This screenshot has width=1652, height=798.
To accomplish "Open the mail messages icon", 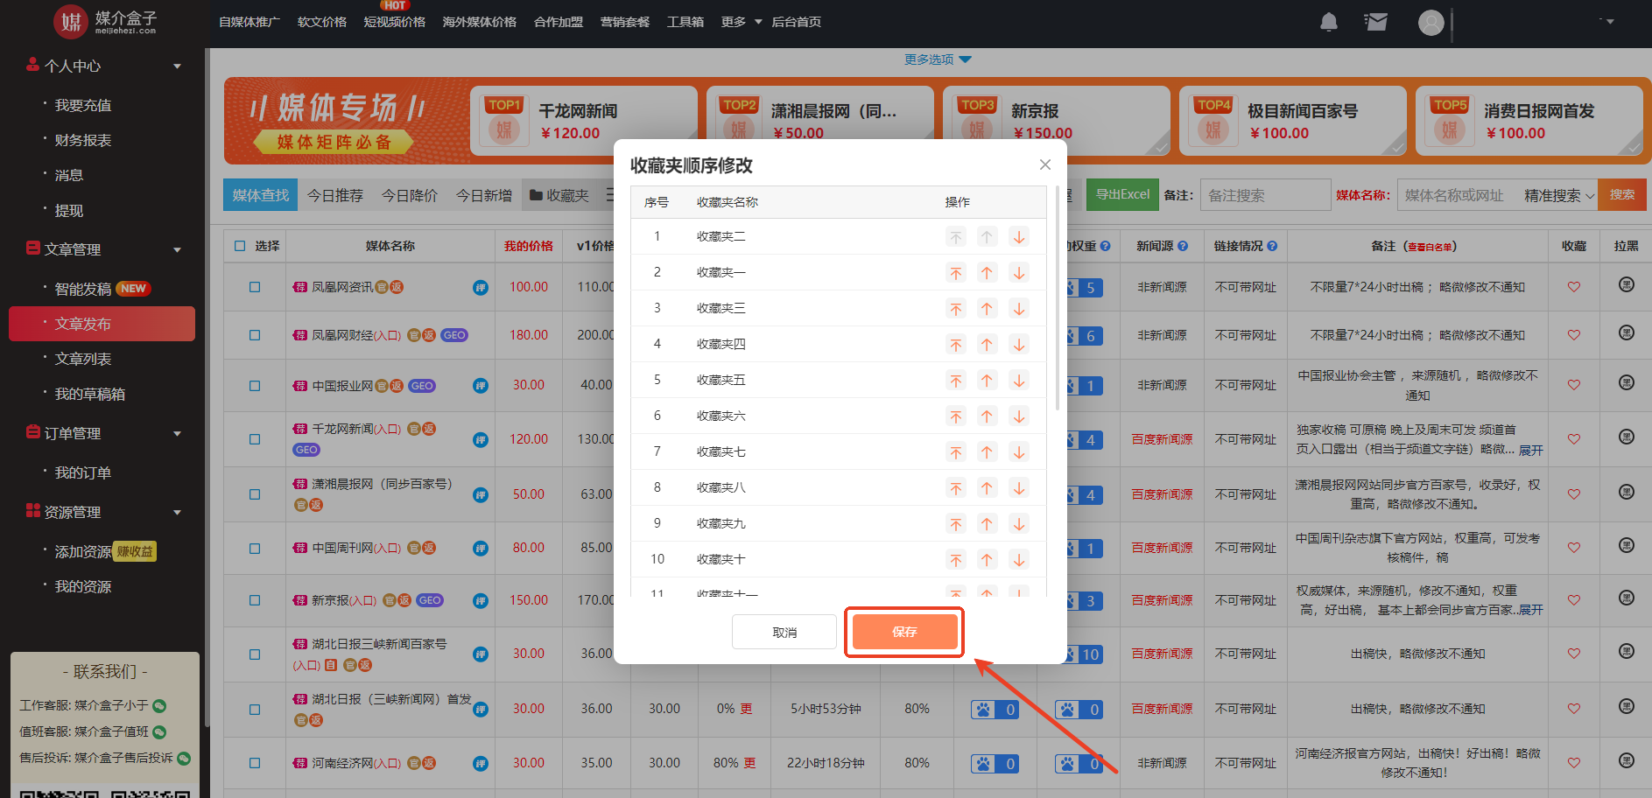I will point(1375,22).
